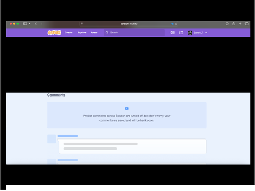Open the Scratch messages envelope icon
Image resolution: width=255 pixels, height=191 pixels.
point(173,32)
